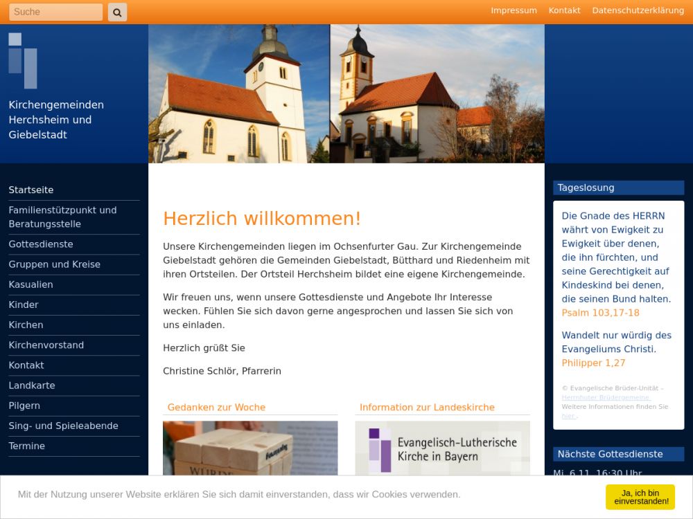693x519 pixels.
Task: Navigate to Gottesdienste in the sidebar
Action: click(41, 244)
